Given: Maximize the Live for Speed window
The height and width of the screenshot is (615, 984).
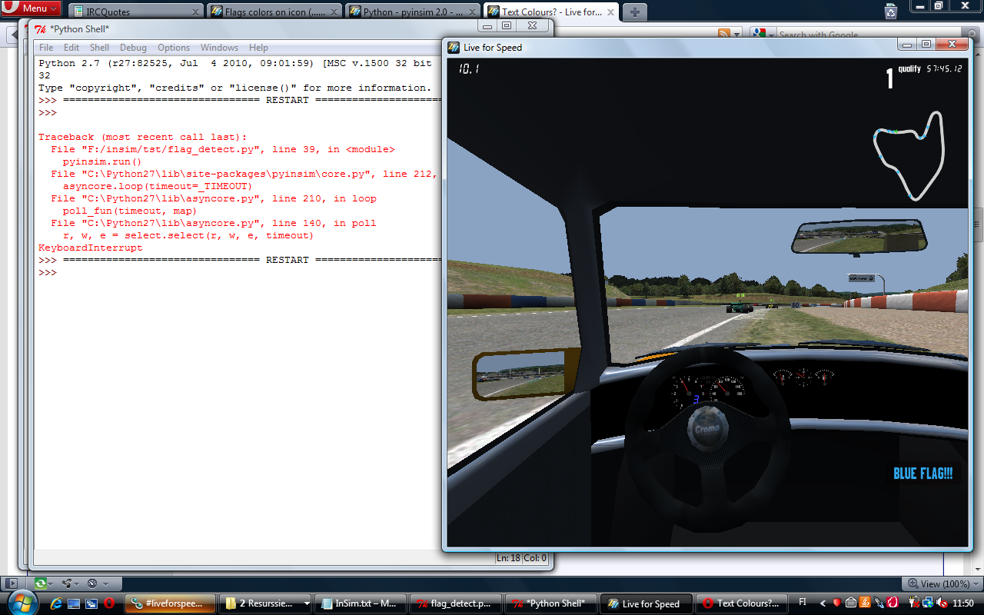Looking at the screenshot, I should (926, 45).
